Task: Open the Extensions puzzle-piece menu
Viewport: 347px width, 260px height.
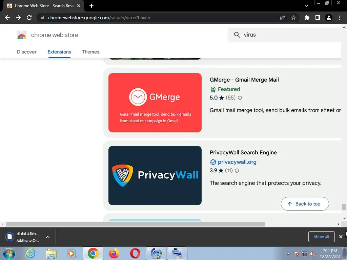Action: (307, 18)
